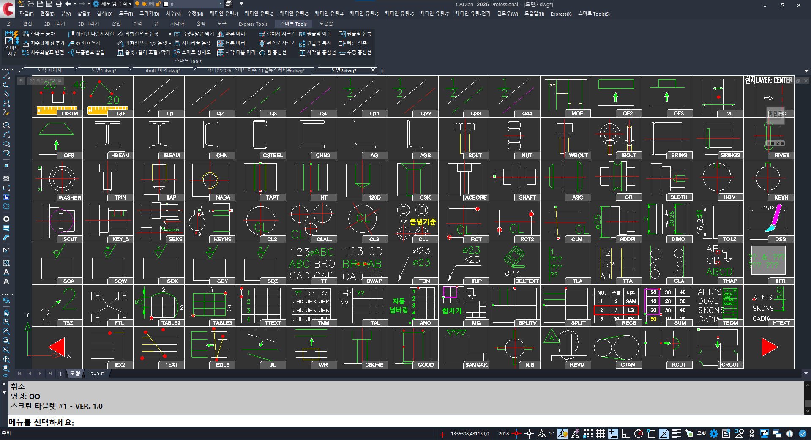Expand the layer selection combo box
The width and height of the screenshot is (811, 440).
click(x=220, y=4)
